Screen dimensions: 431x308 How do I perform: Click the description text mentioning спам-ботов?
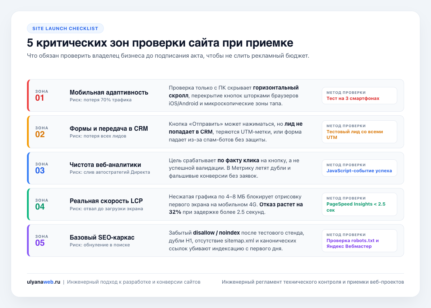tap(236, 132)
